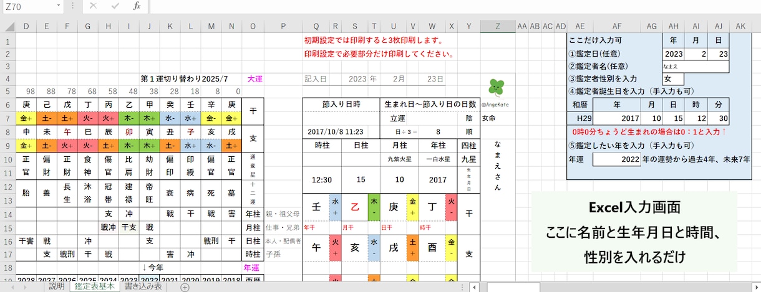Select column AF header
761x292 pixels.
coord(617,26)
